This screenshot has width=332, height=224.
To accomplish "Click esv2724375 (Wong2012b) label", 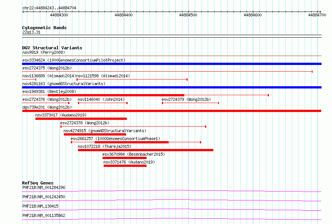I will (x=47, y=68).
